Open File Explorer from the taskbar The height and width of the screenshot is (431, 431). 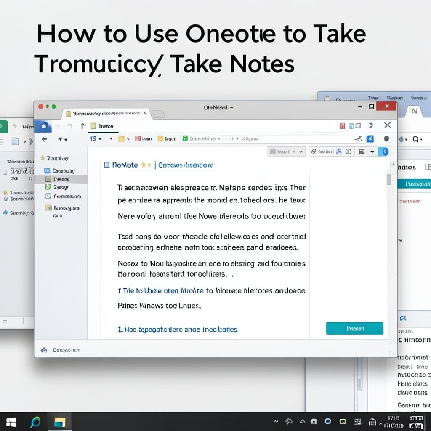[x=60, y=422]
